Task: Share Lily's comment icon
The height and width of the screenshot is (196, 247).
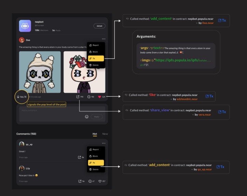Action: point(81,181)
